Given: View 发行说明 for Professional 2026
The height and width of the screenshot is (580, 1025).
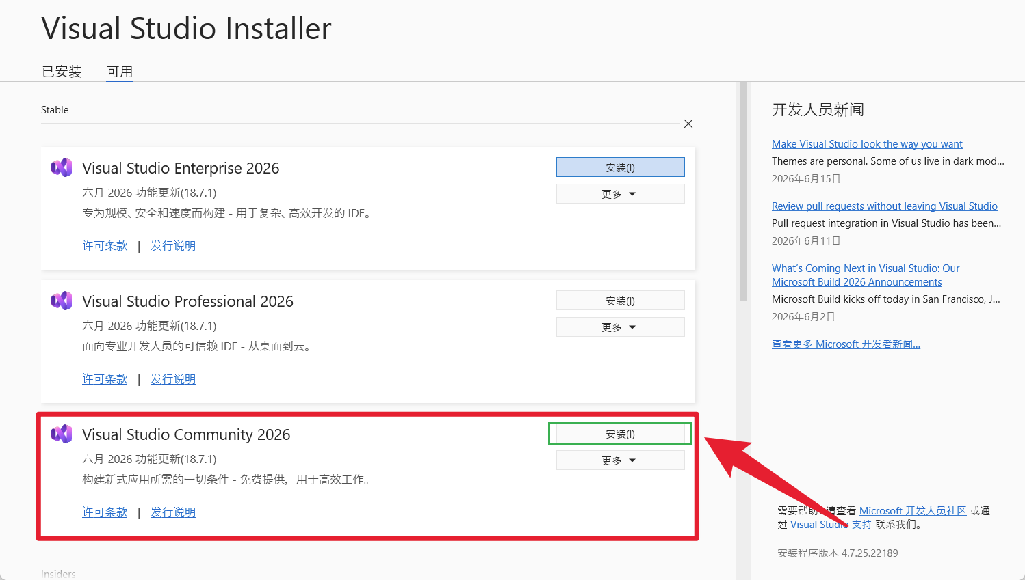Looking at the screenshot, I should (173, 379).
